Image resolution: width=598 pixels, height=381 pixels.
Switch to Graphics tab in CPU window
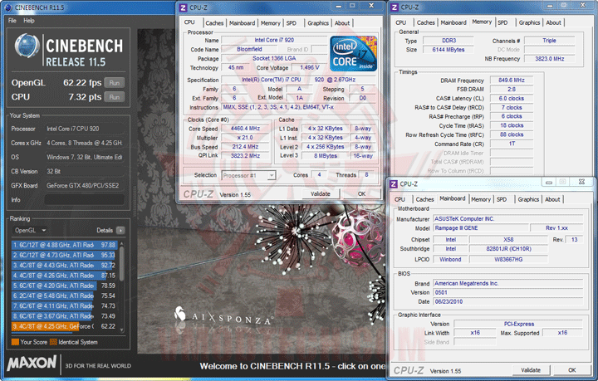click(x=318, y=23)
